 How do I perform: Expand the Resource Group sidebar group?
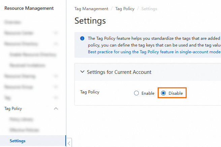(56, 87)
